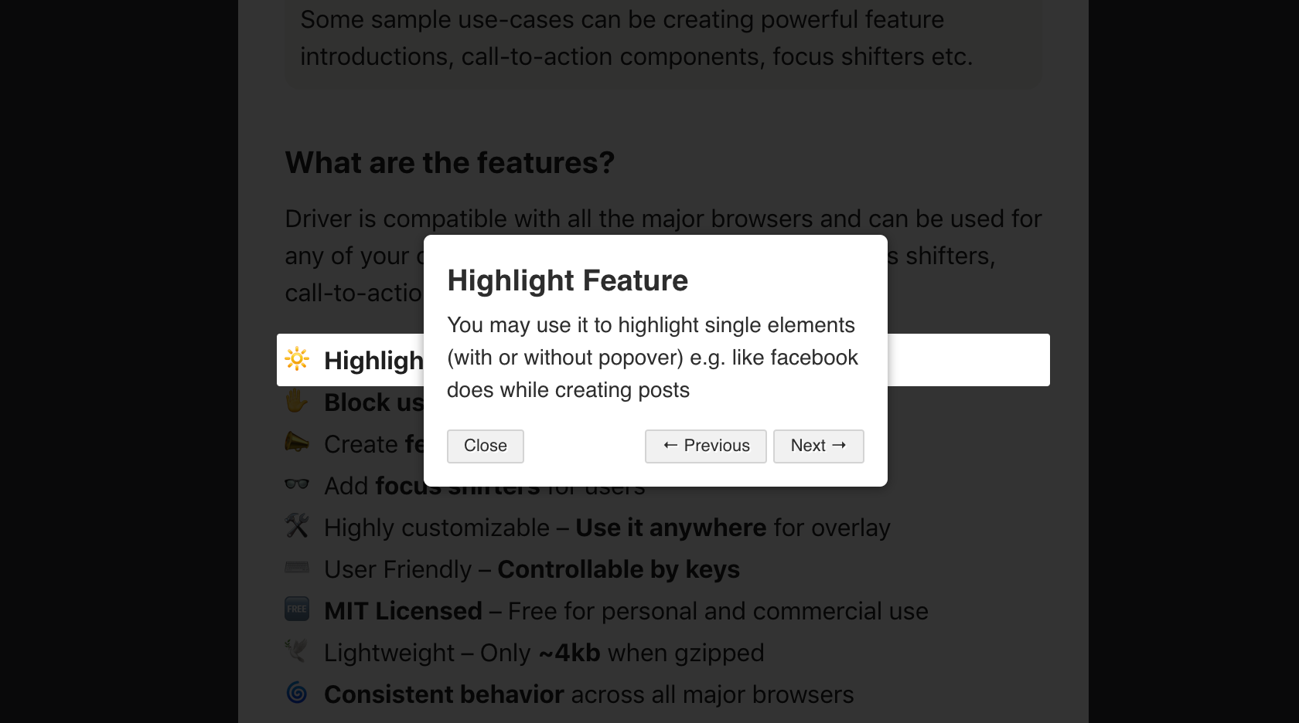Click the Highlight Feature popover title

point(568,280)
